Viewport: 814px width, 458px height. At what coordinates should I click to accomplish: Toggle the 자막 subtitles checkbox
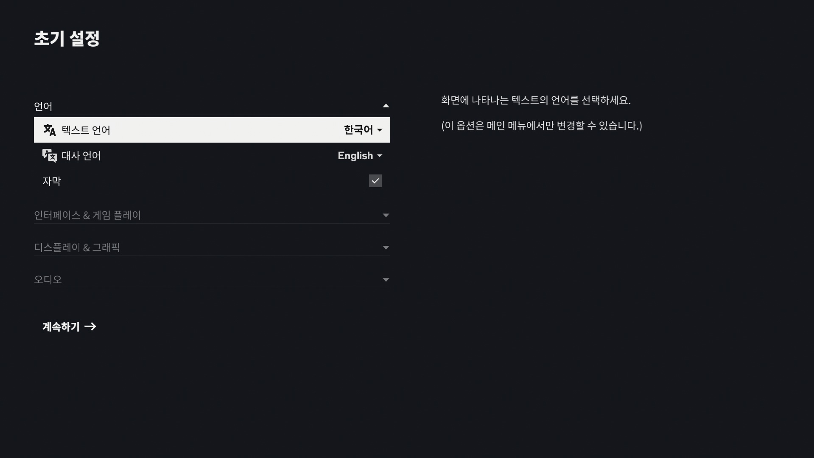tap(375, 181)
